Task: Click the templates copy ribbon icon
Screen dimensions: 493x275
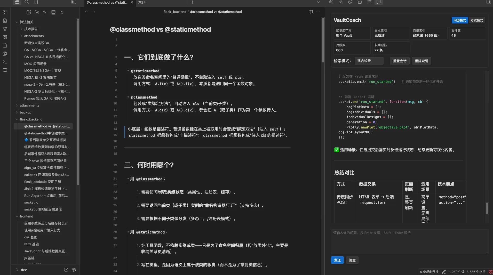Action: click(5, 54)
